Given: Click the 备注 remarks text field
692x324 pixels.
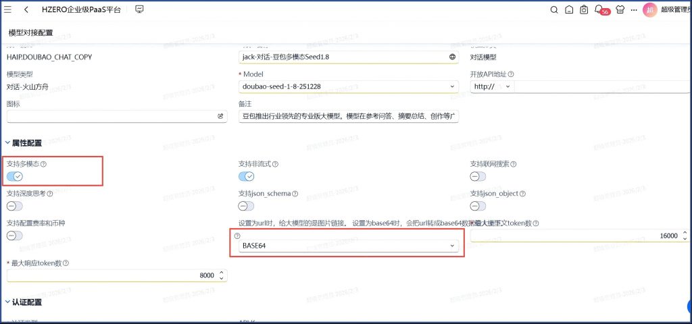Looking at the screenshot, I should [349, 116].
